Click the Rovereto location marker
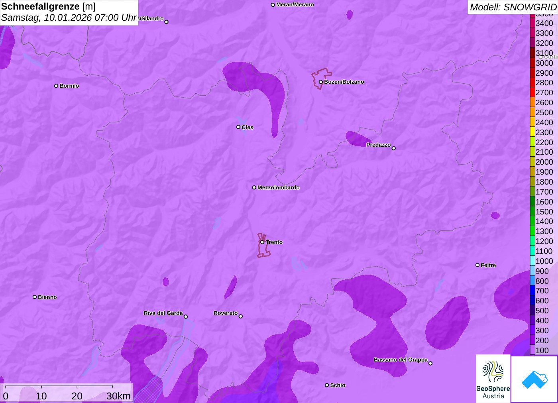 tap(241, 317)
